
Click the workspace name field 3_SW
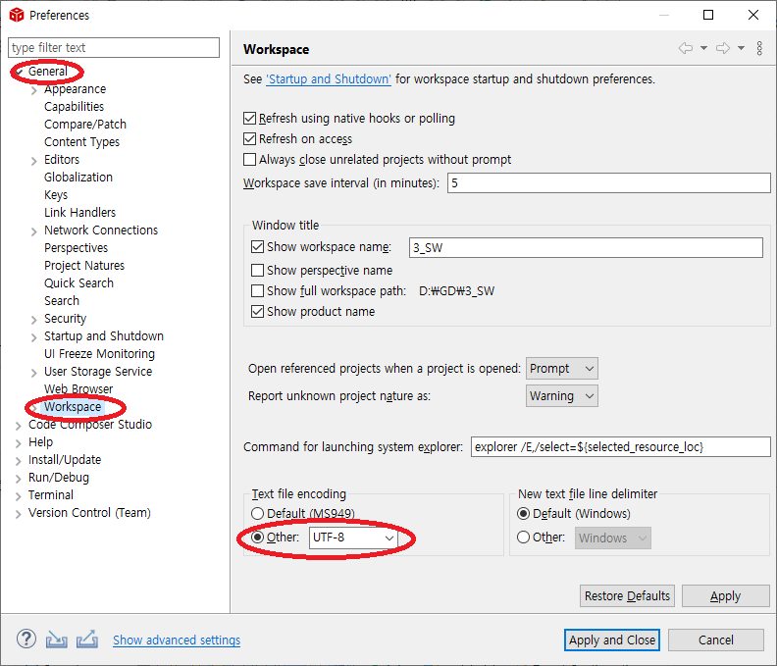pyautogui.click(x=586, y=247)
